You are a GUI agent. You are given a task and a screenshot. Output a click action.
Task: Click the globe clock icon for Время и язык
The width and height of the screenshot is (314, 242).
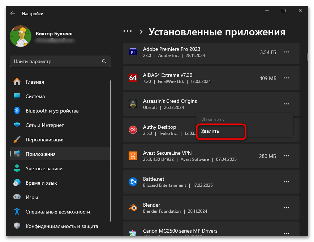coord(17,182)
